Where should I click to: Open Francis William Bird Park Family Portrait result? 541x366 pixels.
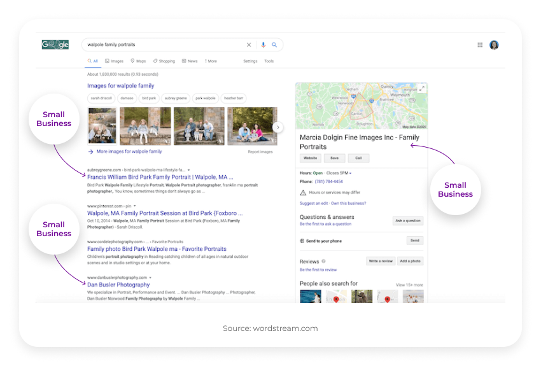tap(160, 177)
